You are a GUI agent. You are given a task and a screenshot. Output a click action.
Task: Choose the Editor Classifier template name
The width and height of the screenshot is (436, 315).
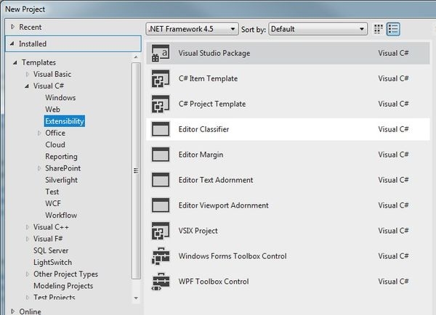203,129
